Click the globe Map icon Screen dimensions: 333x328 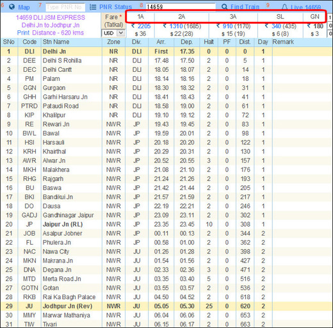pyautogui.click(x=12, y=7)
